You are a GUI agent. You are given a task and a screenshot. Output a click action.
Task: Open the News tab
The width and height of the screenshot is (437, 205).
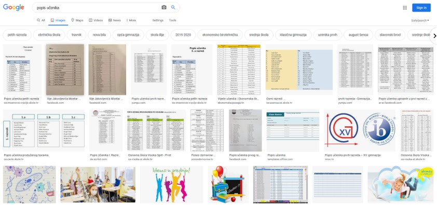pyautogui.click(x=115, y=20)
